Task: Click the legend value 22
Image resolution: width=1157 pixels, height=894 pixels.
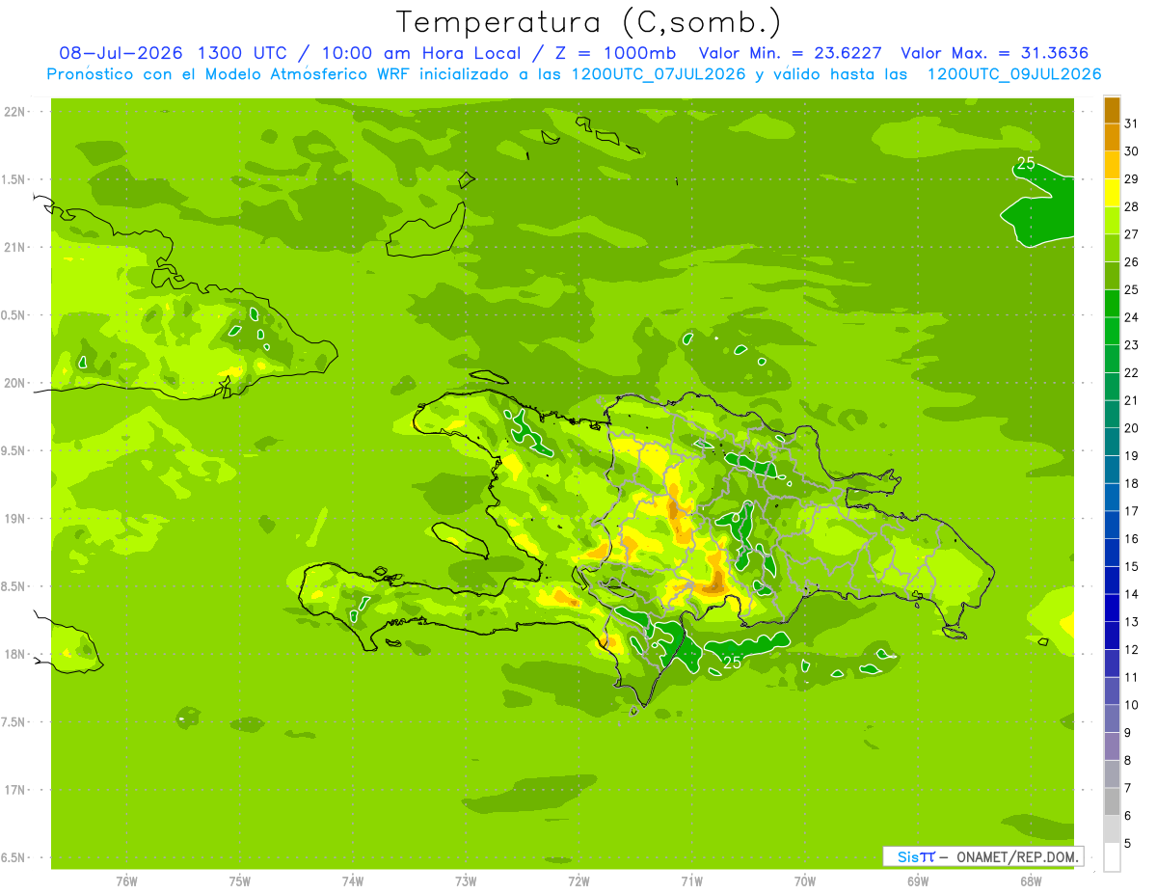Action: pos(1131,372)
